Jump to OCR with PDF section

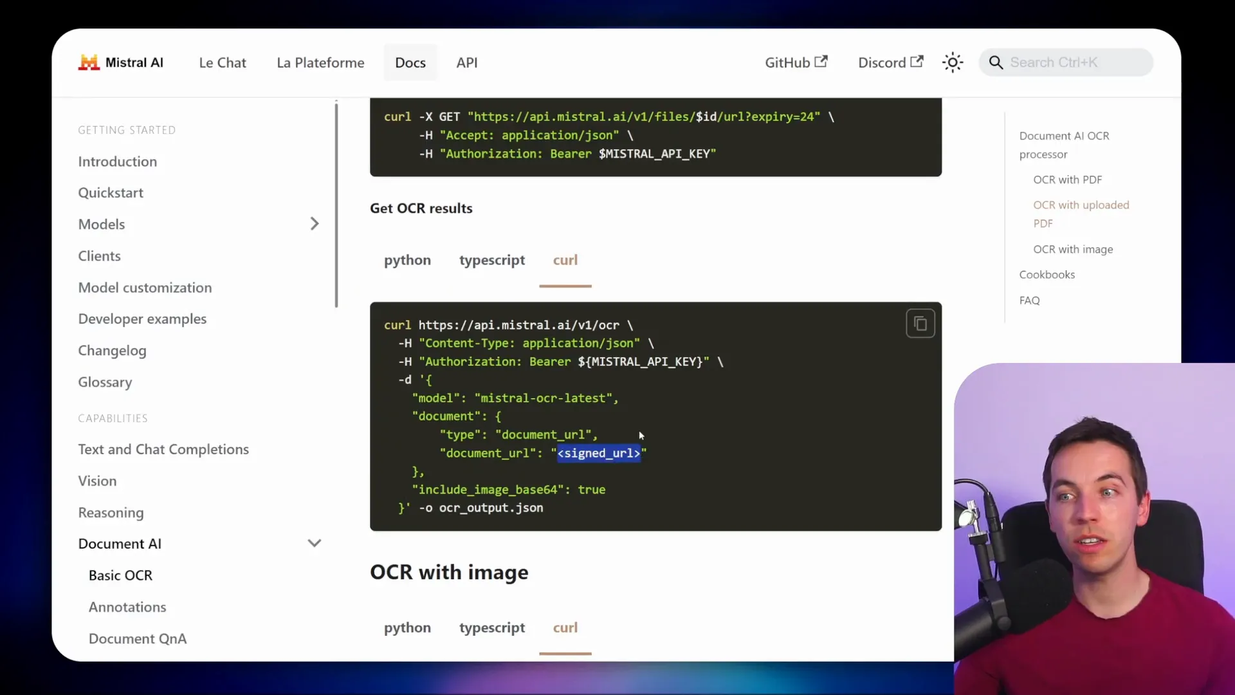[x=1067, y=180]
